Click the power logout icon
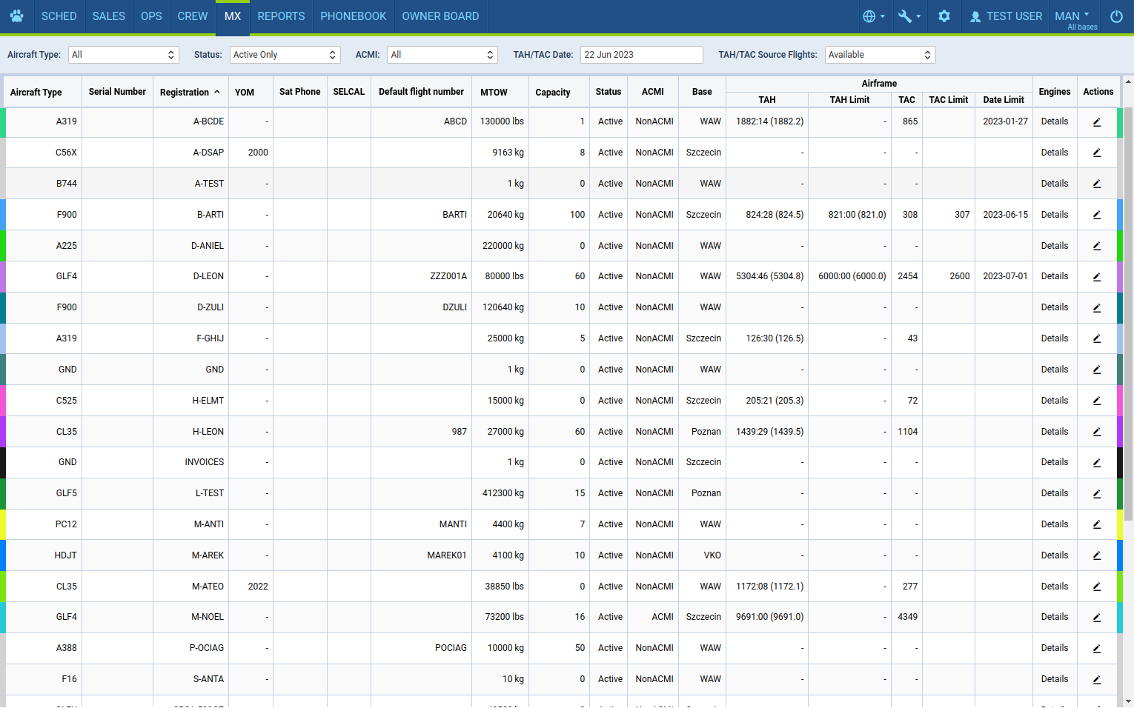Viewport: 1134px width, 708px height. (x=1116, y=16)
